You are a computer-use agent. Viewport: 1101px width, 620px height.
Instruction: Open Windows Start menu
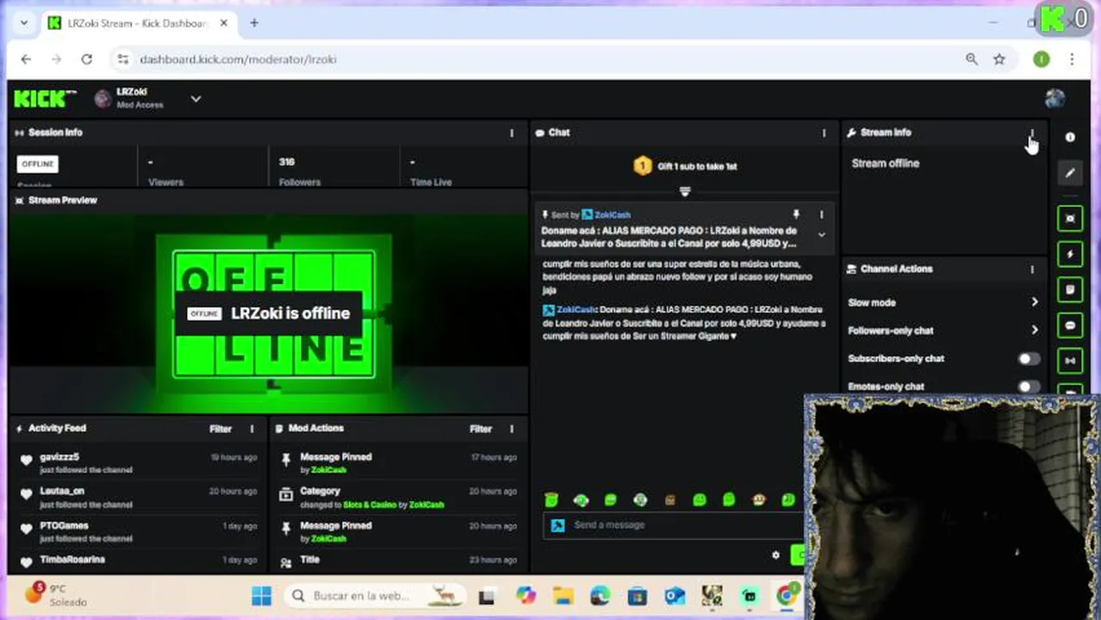(261, 596)
